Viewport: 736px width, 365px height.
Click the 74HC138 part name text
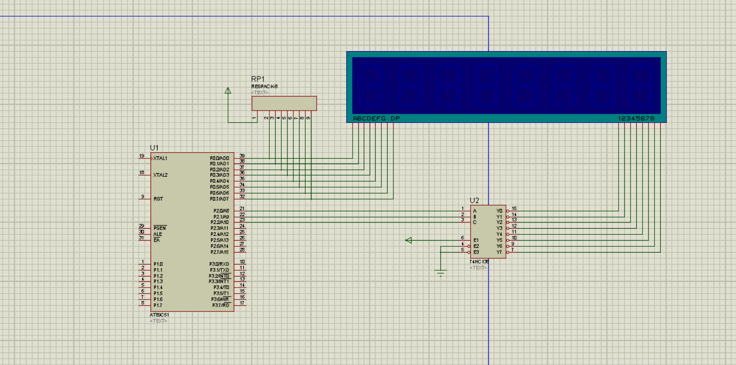click(x=479, y=262)
